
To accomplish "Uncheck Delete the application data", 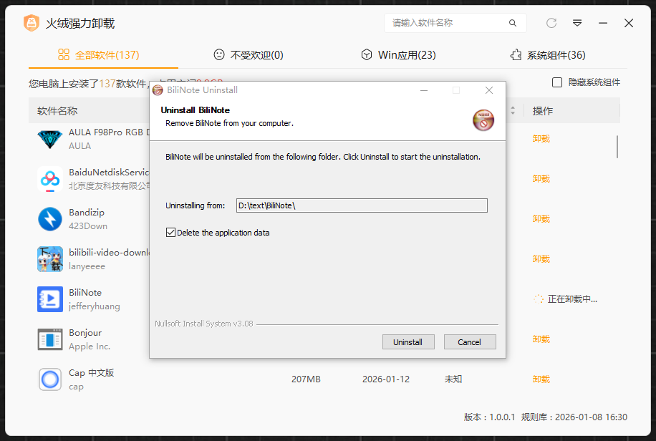I will (x=170, y=233).
